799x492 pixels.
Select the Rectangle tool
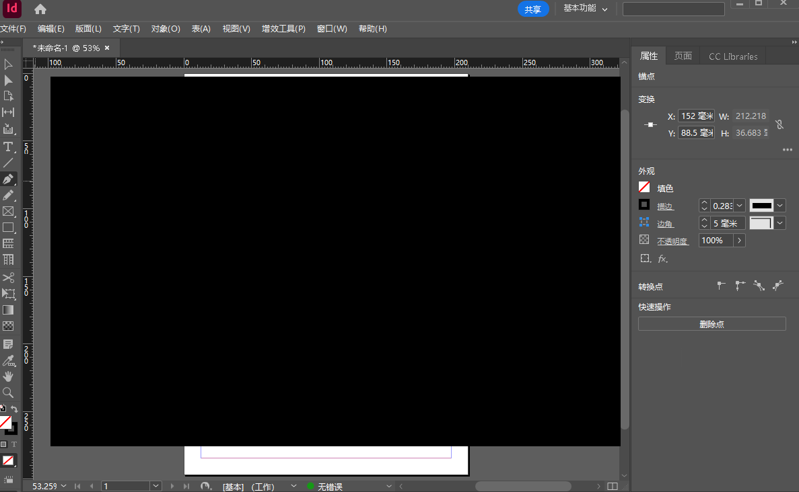(x=8, y=227)
